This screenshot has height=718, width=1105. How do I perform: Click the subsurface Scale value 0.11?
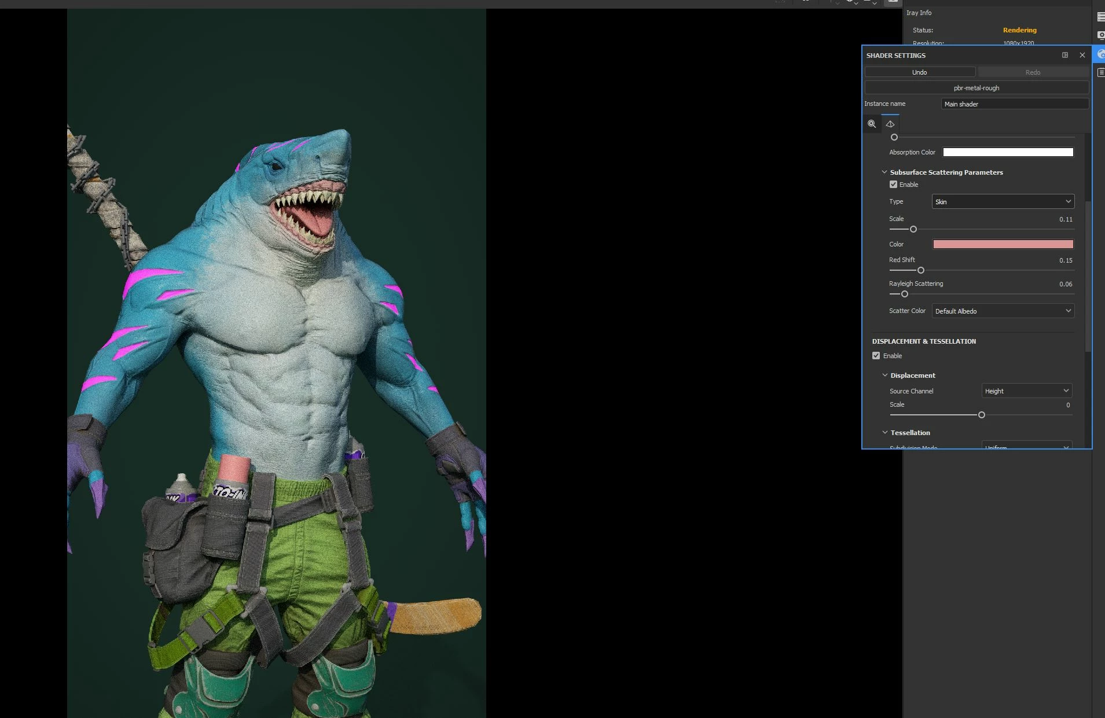[1066, 219]
